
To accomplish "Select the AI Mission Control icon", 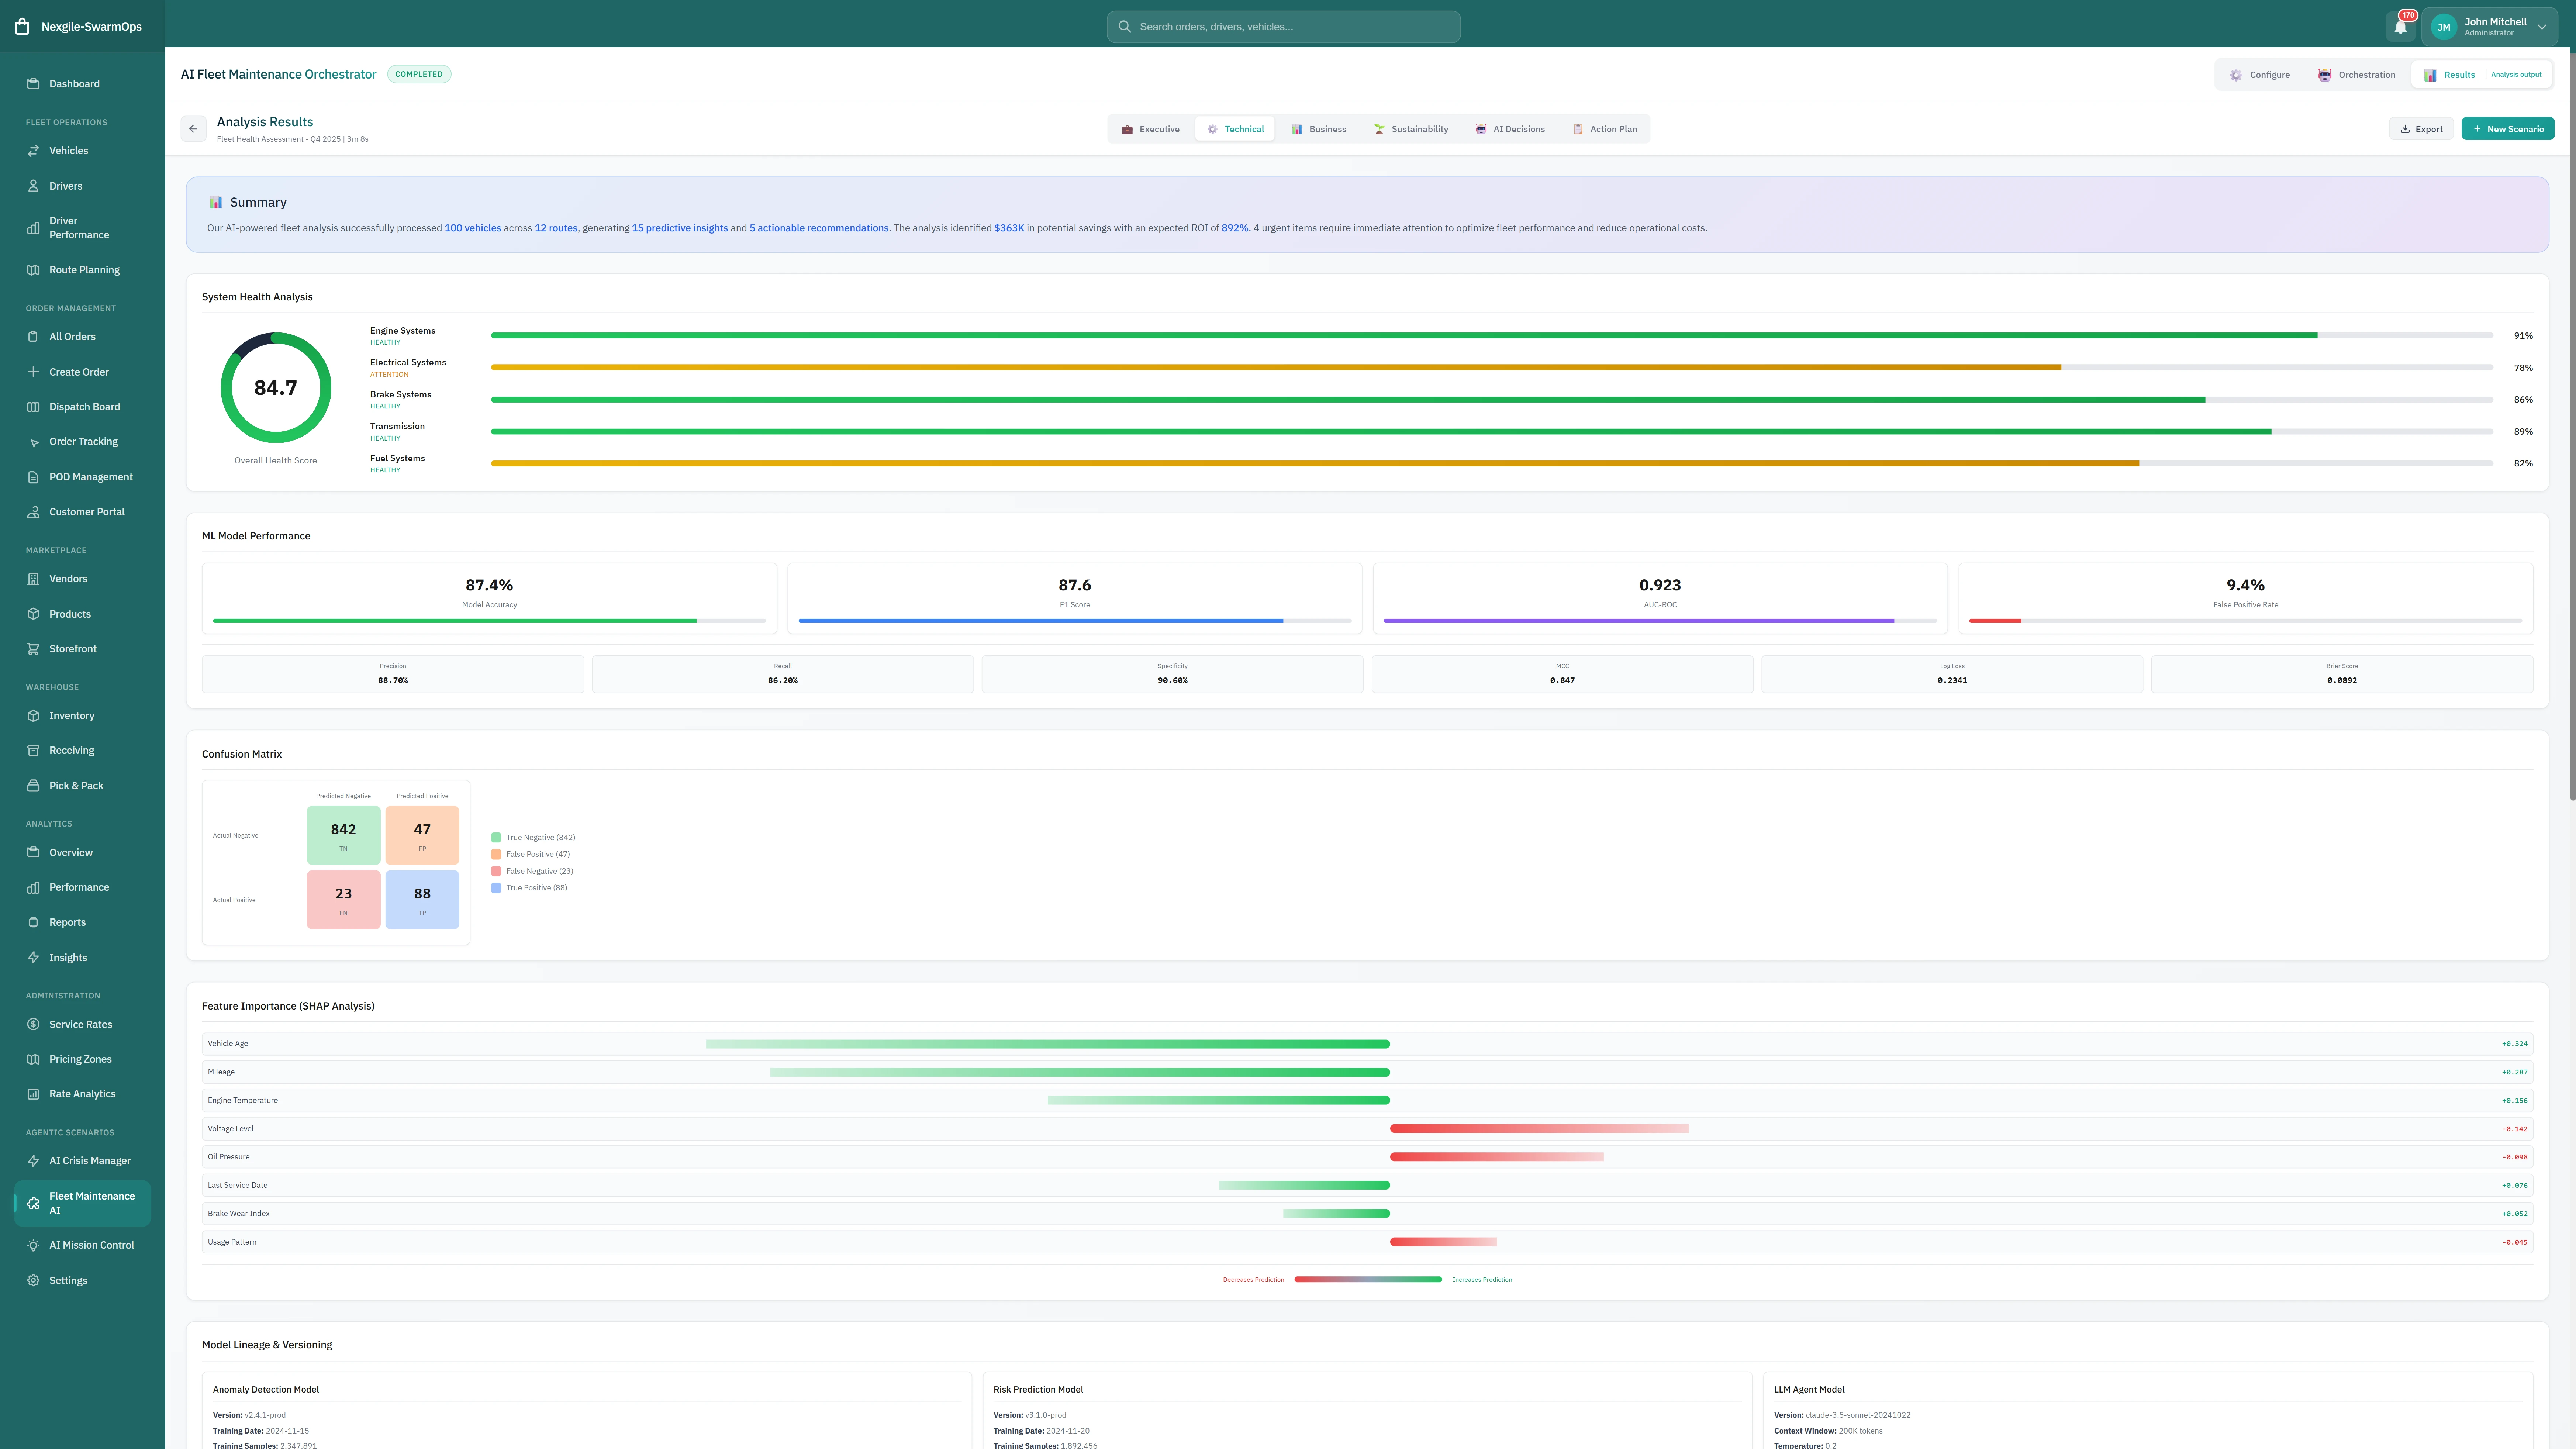I will (x=33, y=1245).
